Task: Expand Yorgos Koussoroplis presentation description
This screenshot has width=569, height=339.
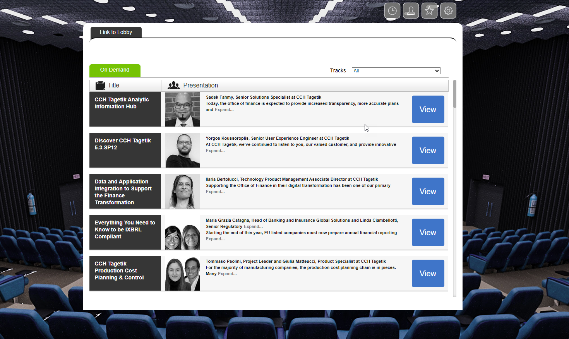Action: tap(215, 151)
